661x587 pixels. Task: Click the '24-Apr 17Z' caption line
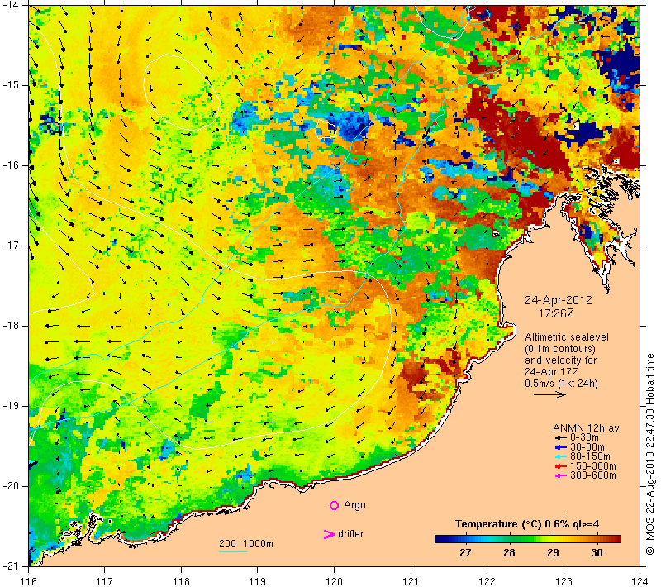point(551,372)
